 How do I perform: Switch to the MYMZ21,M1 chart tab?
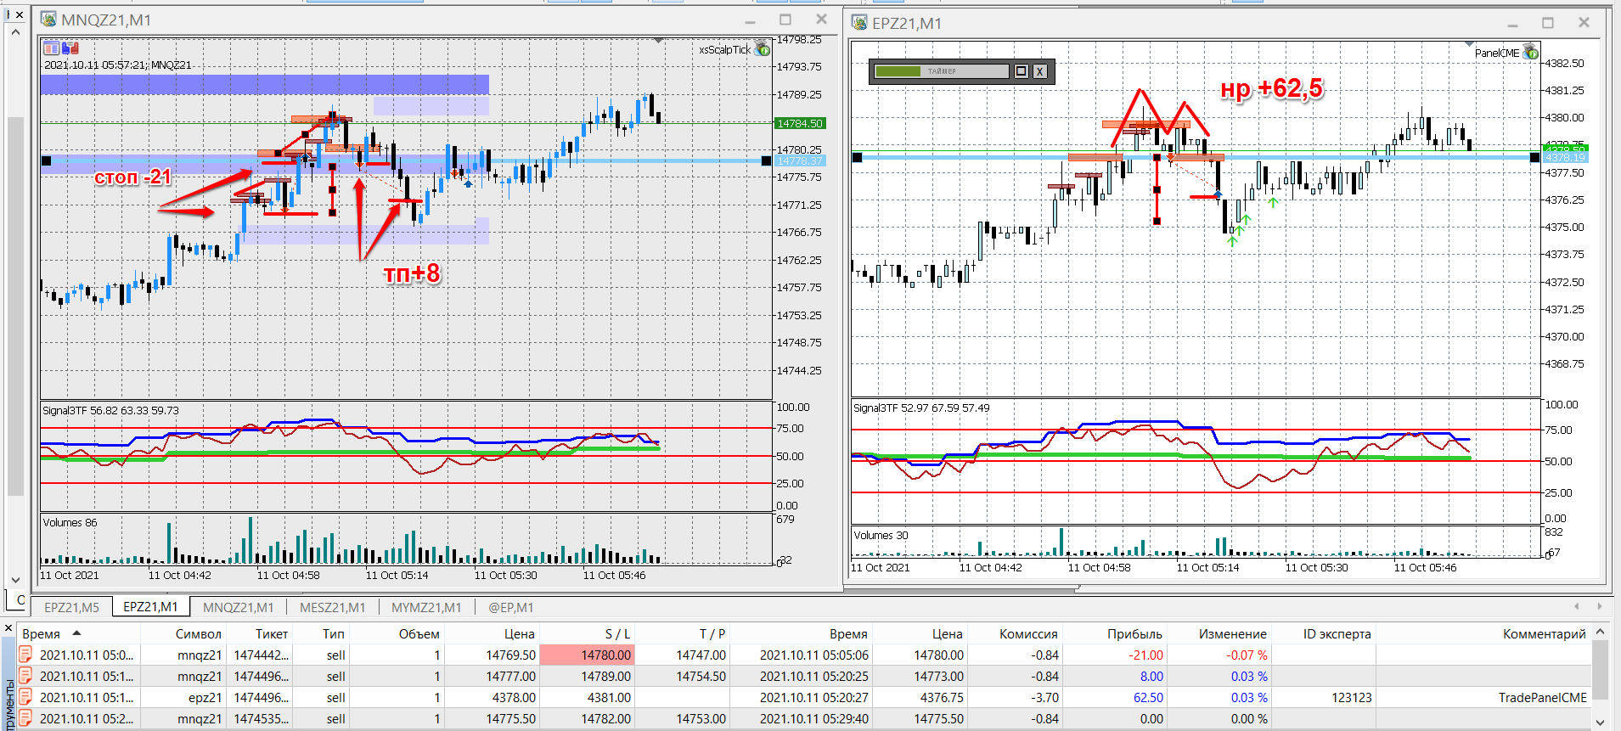[x=426, y=607]
